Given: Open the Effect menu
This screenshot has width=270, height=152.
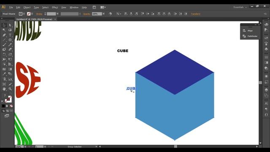Looking at the screenshot, I should (55, 8).
